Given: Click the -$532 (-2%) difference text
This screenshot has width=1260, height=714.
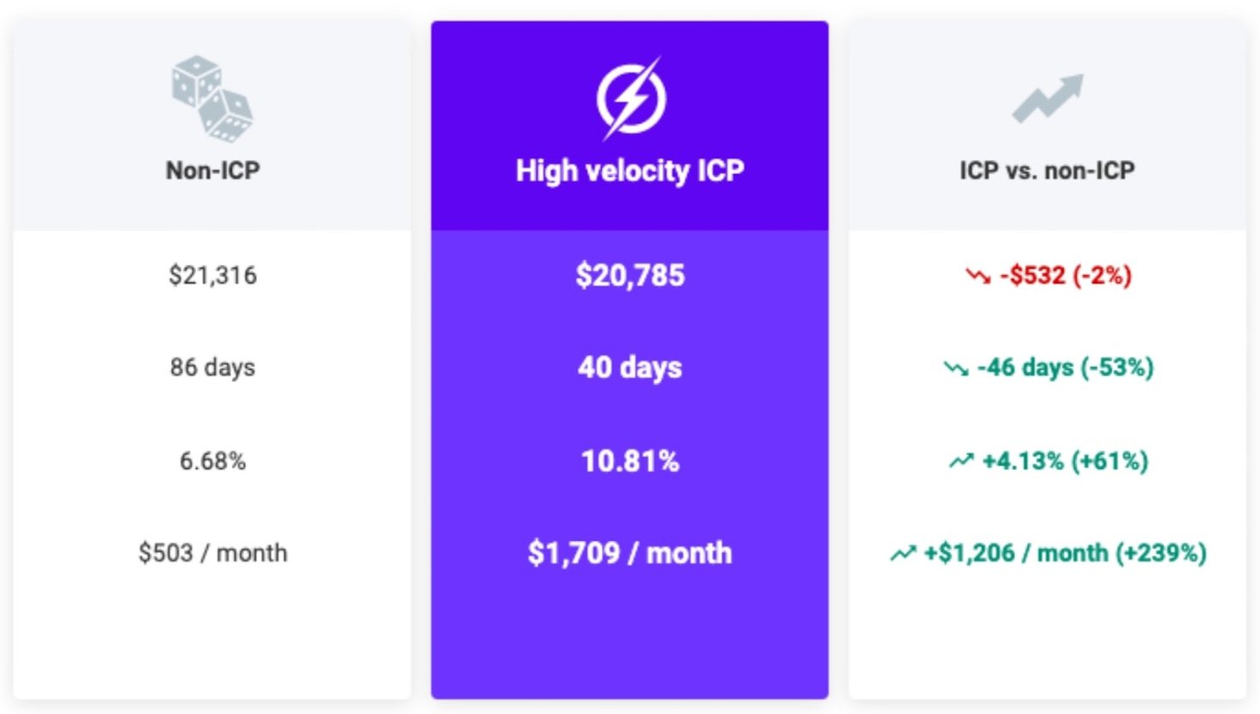Looking at the screenshot, I should pos(1066,276).
